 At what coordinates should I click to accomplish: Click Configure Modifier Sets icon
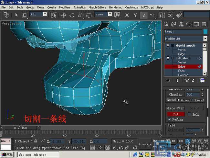(202, 80)
